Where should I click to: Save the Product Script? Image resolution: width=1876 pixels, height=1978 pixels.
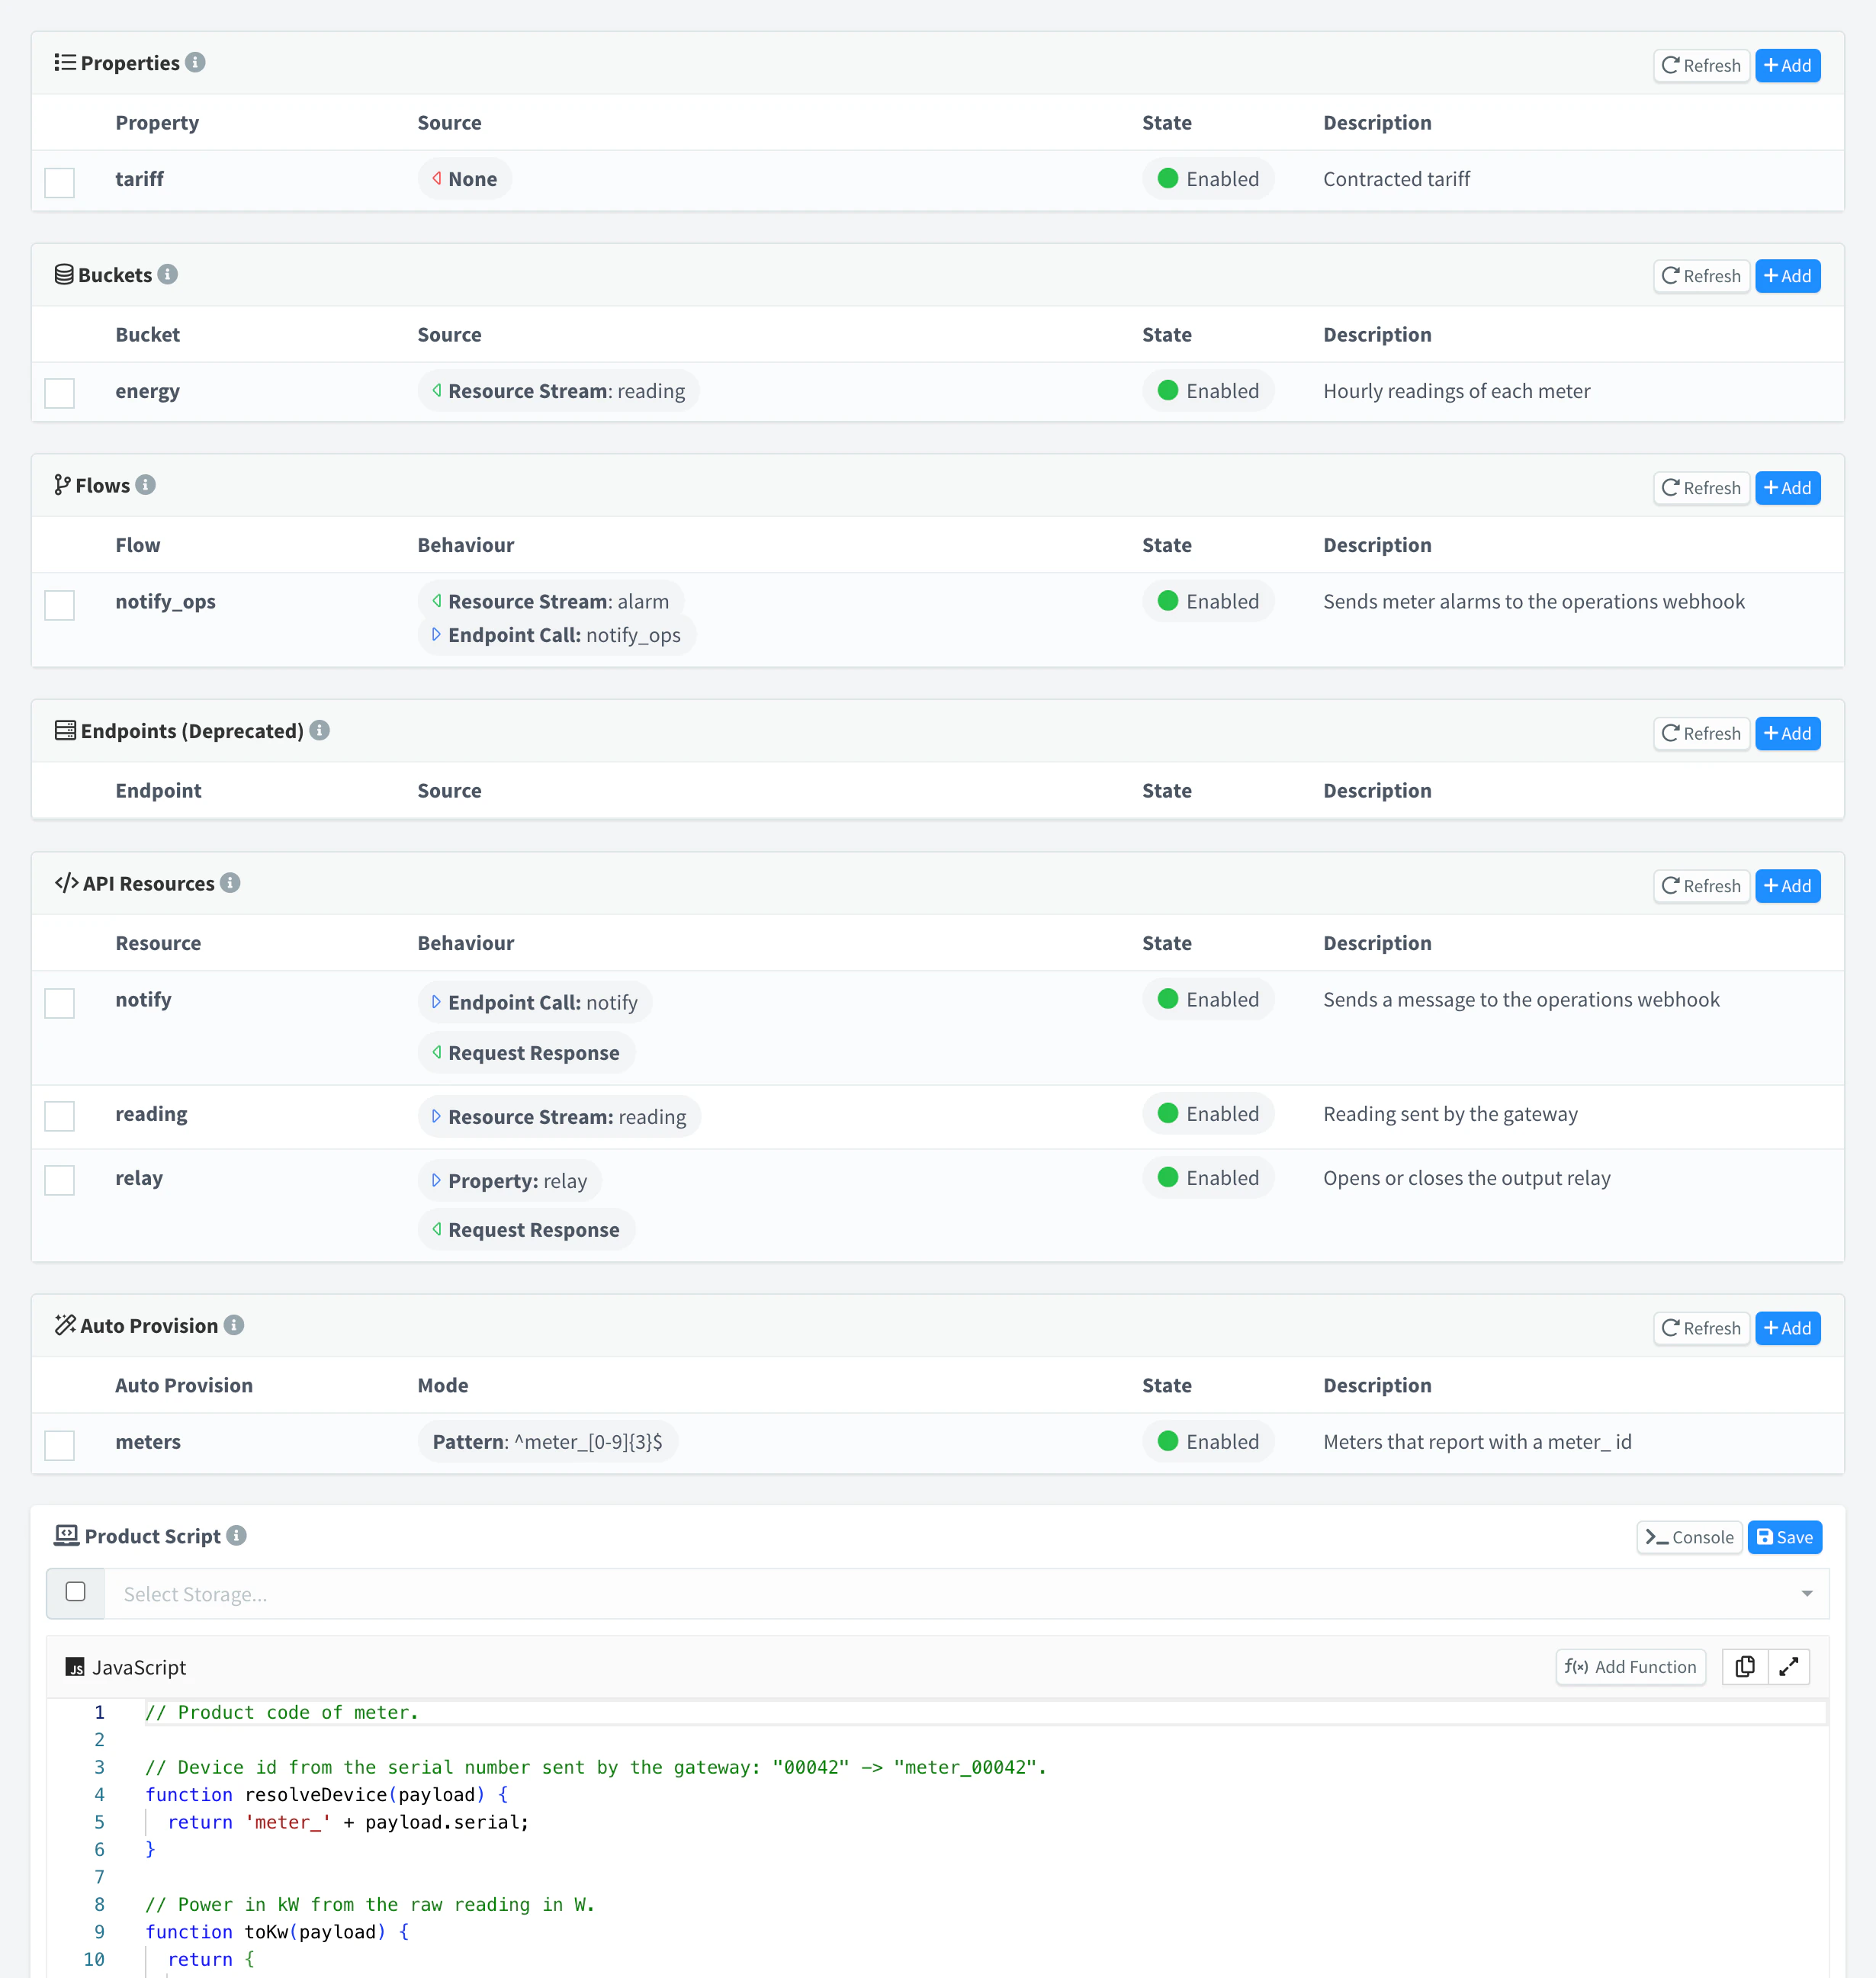coord(1785,1537)
